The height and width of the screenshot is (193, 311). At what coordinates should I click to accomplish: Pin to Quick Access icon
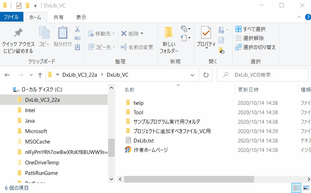(x=18, y=33)
